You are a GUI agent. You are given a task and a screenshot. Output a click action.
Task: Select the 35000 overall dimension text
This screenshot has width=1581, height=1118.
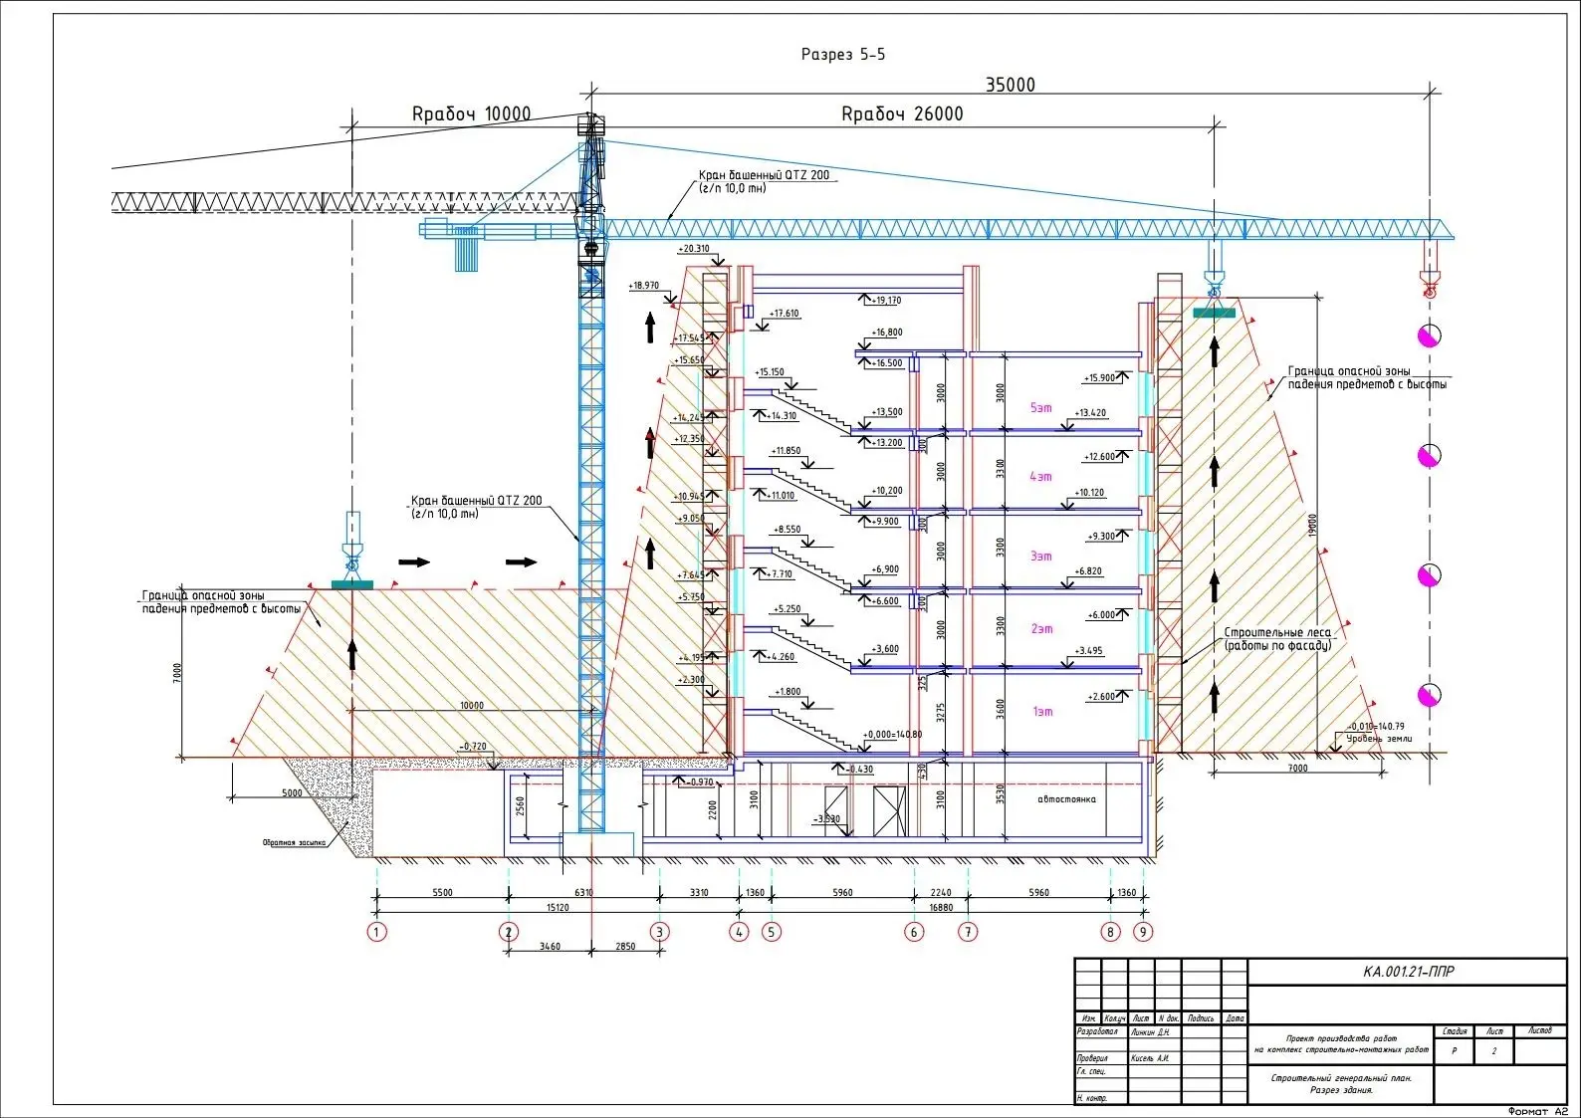[x=1010, y=86]
